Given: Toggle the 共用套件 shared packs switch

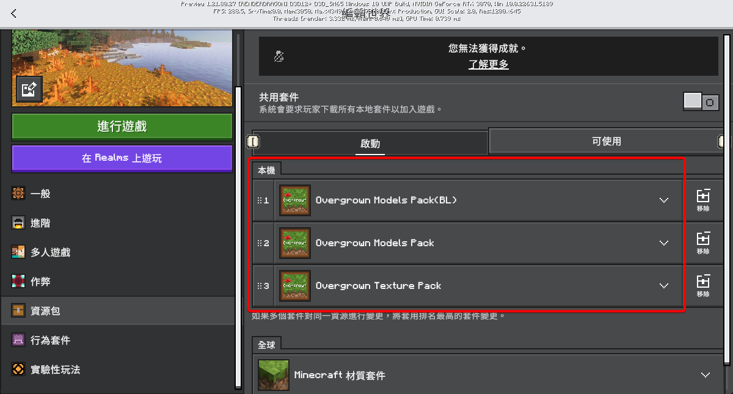Looking at the screenshot, I should pyautogui.click(x=700, y=101).
